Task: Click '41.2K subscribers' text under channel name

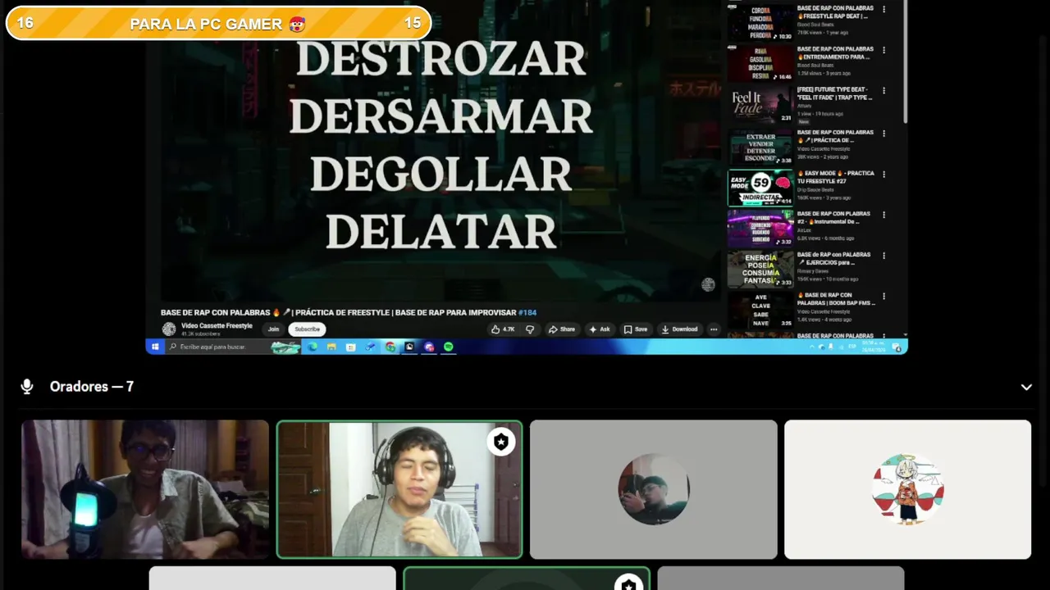Action: coord(199,334)
